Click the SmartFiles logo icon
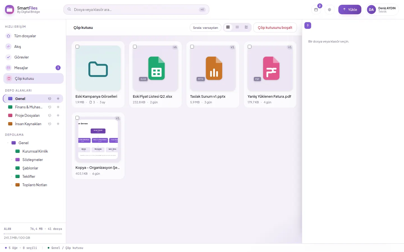Viewport: 404px width, 252px height. (x=10, y=10)
